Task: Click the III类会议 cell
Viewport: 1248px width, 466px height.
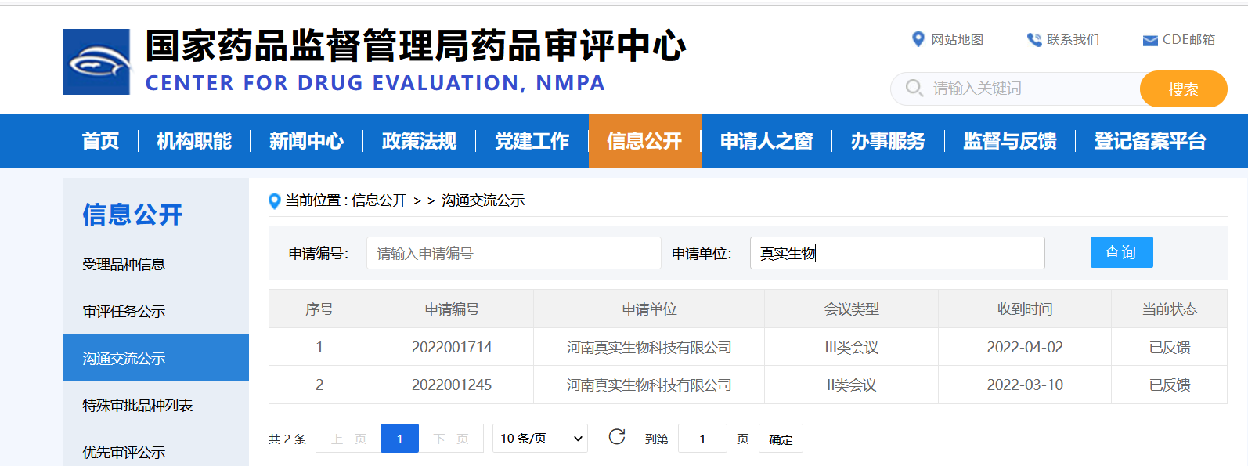Action: [851, 347]
